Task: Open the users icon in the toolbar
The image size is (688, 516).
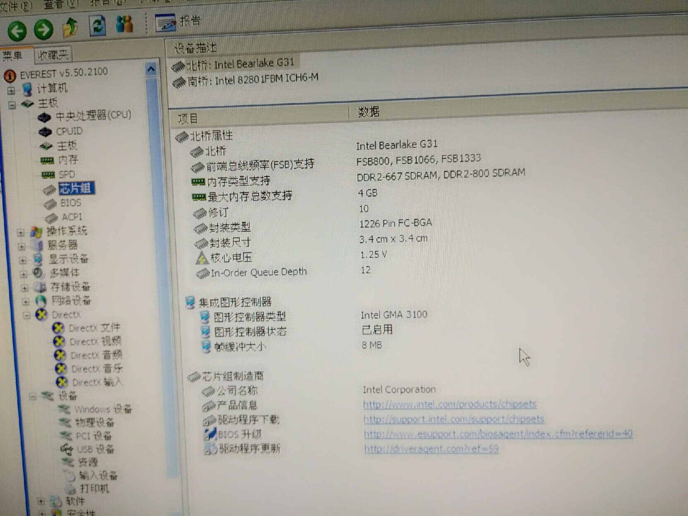Action: pos(125,24)
